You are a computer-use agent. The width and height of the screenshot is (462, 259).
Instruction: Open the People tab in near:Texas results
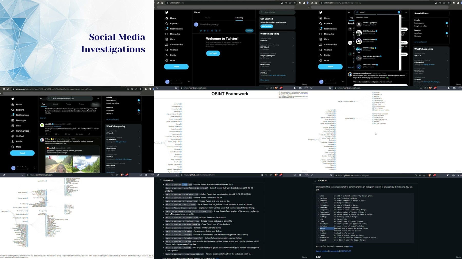coord(68,104)
